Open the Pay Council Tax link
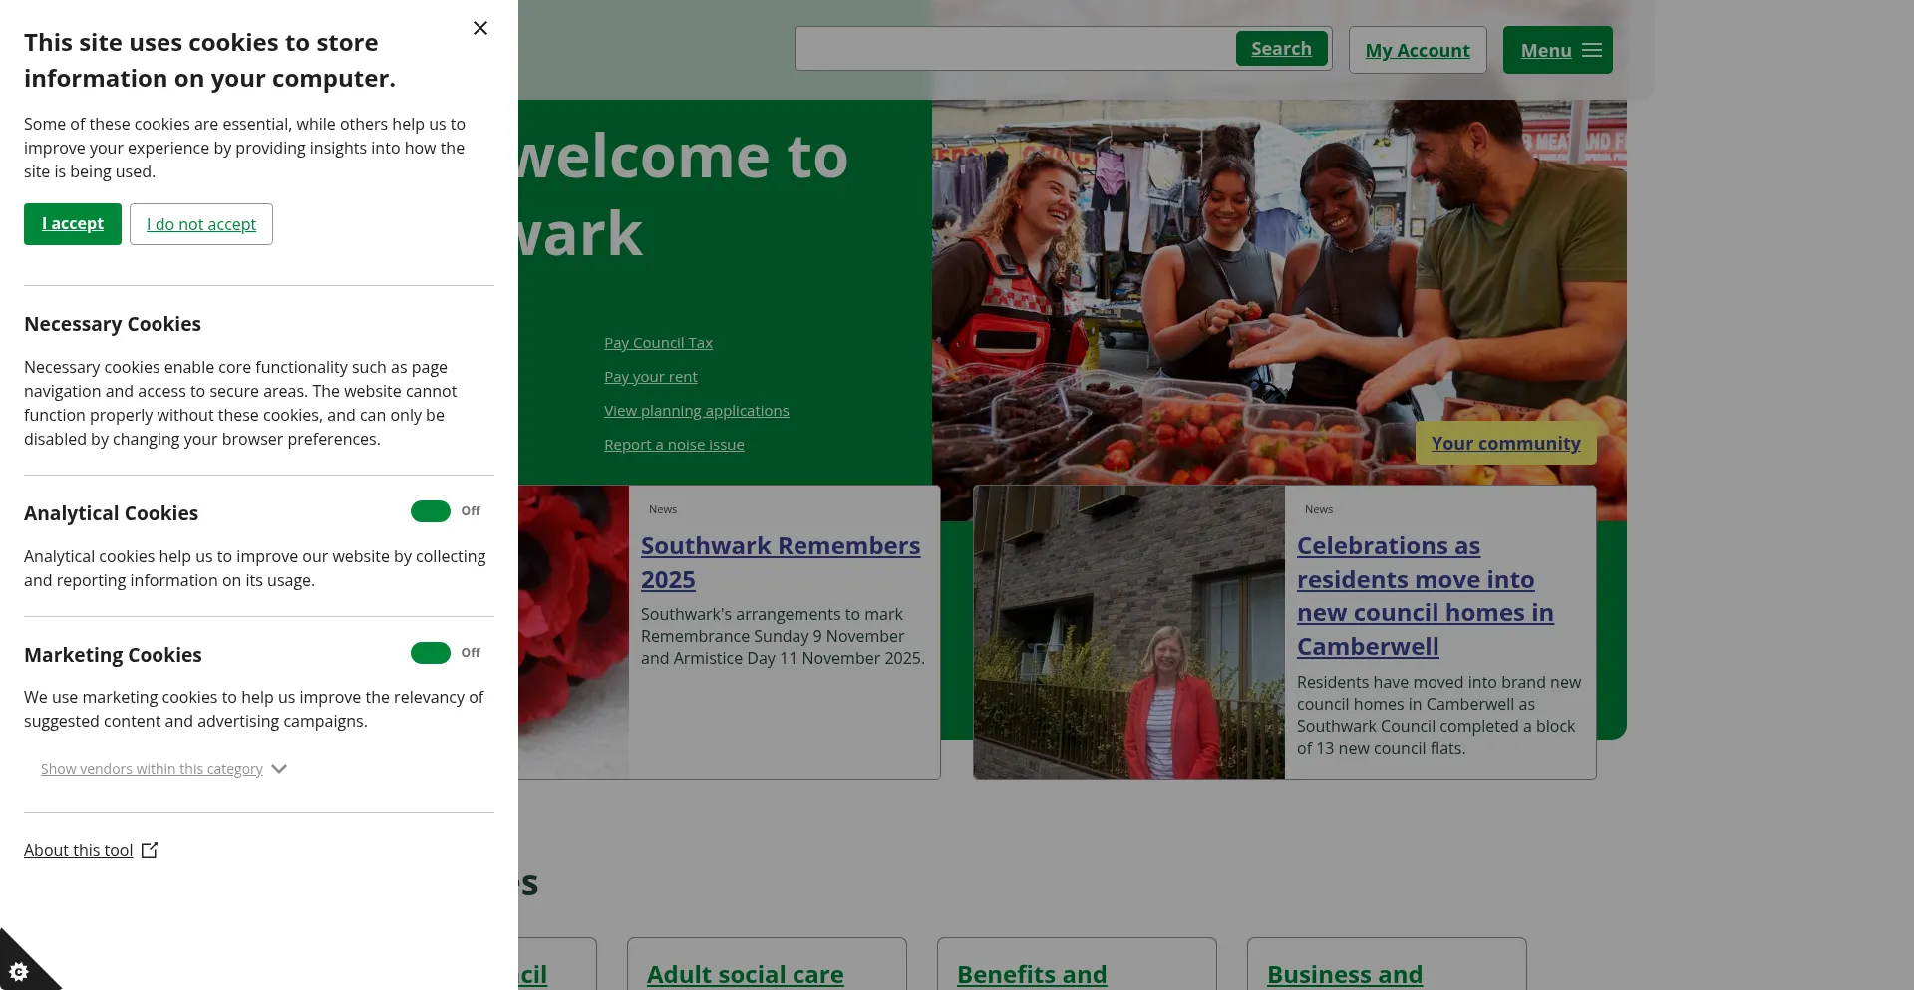 pos(658,343)
